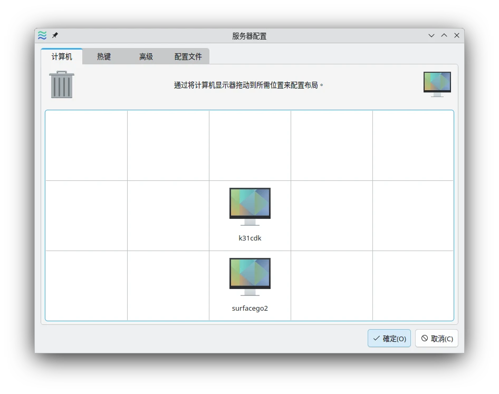Minimize the 服务器配置 window
The image size is (499, 394).
pos(431,35)
